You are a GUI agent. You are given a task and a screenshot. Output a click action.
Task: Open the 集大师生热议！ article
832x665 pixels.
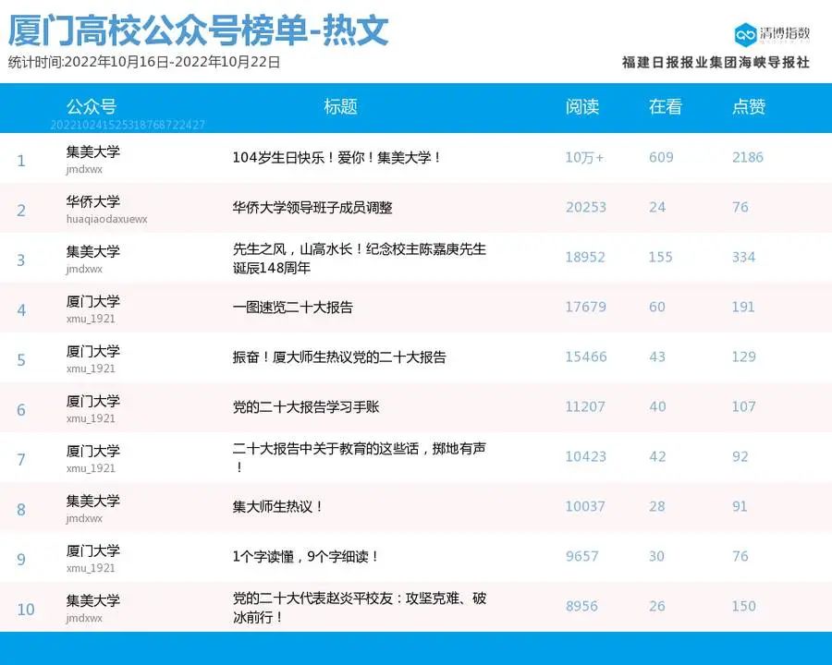coord(278,507)
